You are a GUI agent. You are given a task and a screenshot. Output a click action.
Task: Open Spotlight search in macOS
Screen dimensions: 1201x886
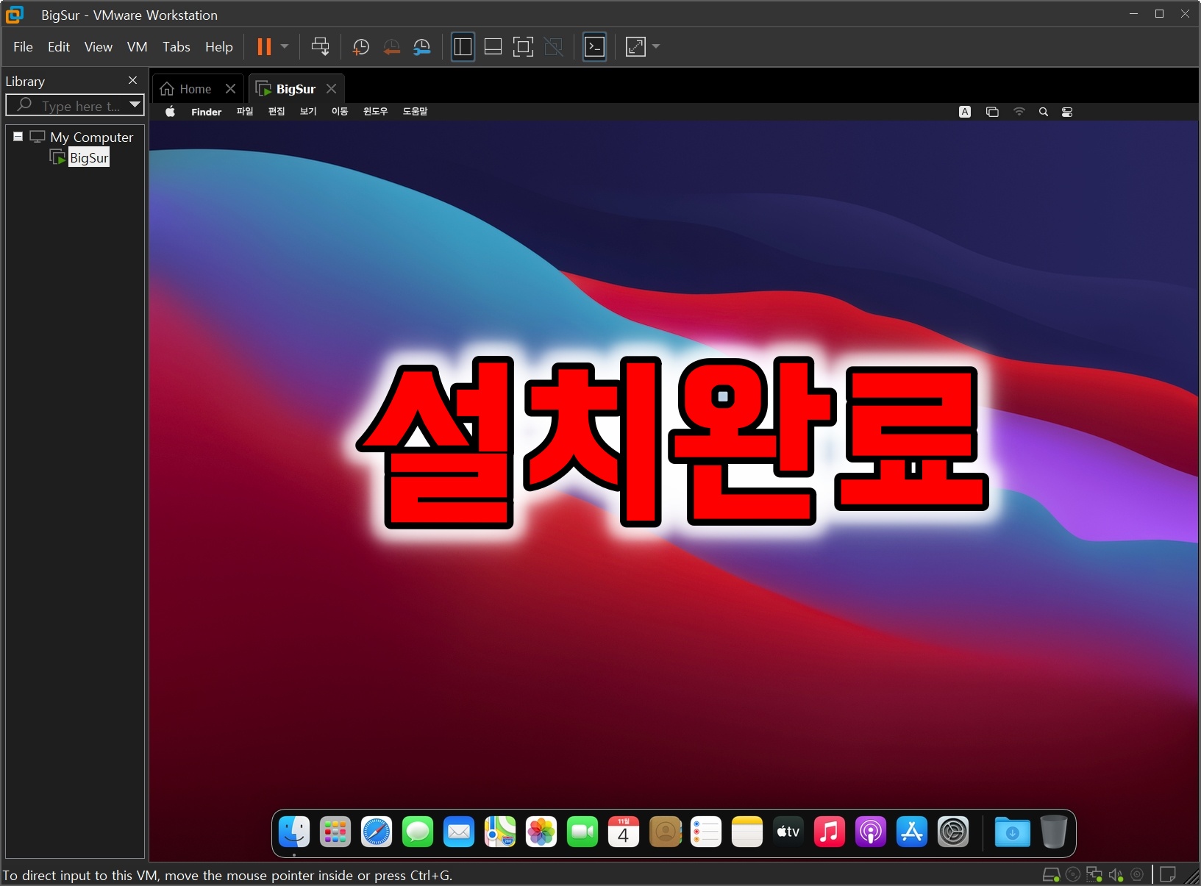tap(1043, 112)
